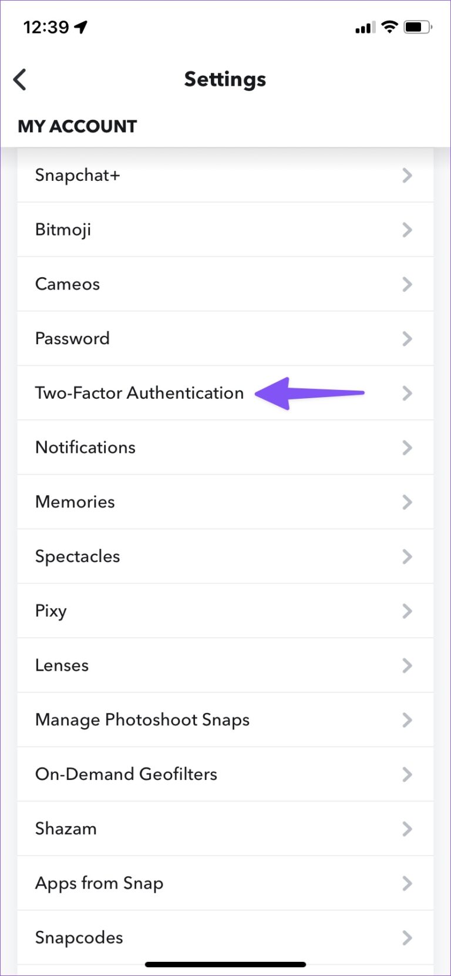
Task: Open Manage Photoshoot Snaps
Action: point(142,720)
